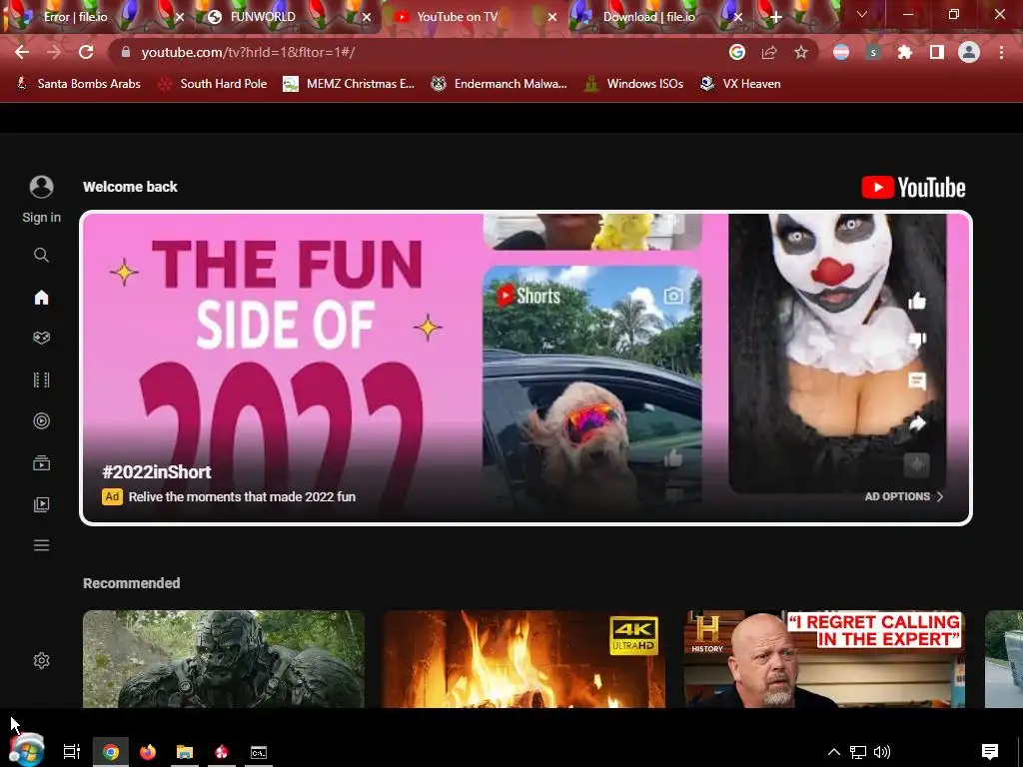Open the Endermanch Malwa... bookmark

[500, 84]
